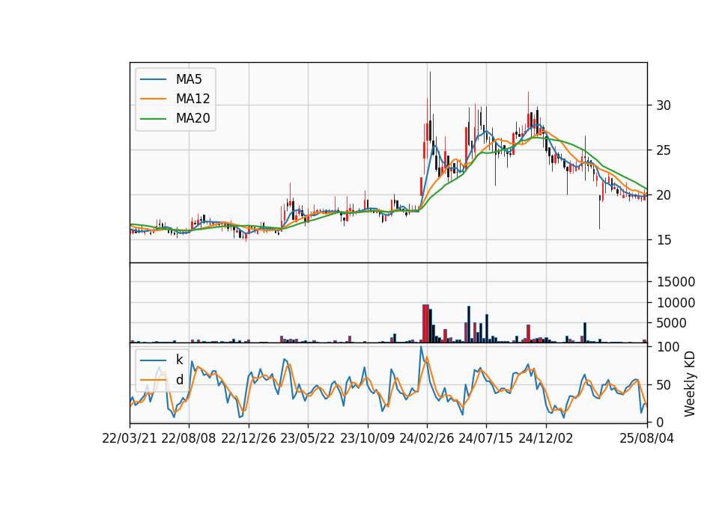
Task: Click the tallest volume bar near 24/02/26
Action: [425, 323]
